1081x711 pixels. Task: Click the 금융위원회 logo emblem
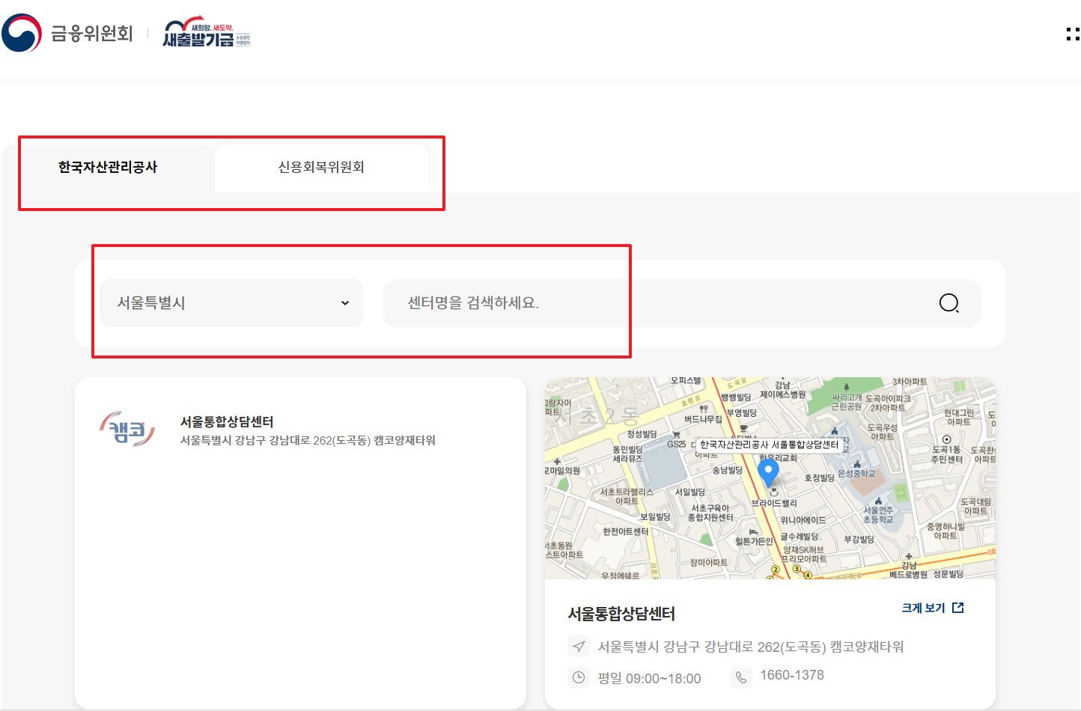click(22, 33)
